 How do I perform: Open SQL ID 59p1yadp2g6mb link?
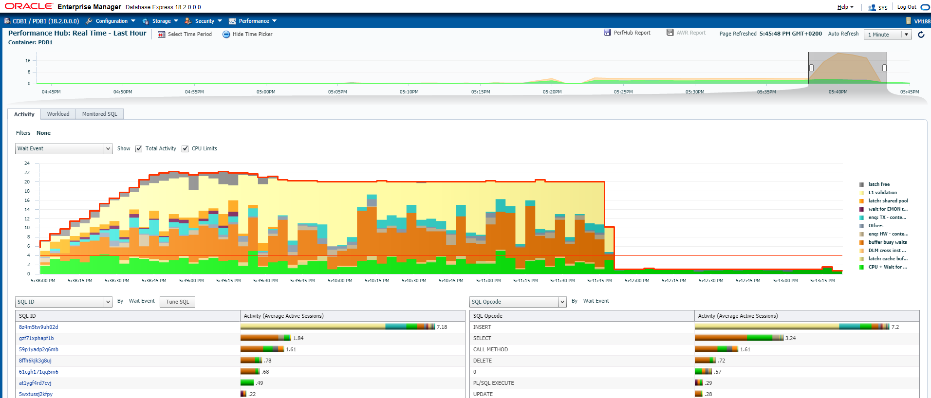tap(38, 349)
